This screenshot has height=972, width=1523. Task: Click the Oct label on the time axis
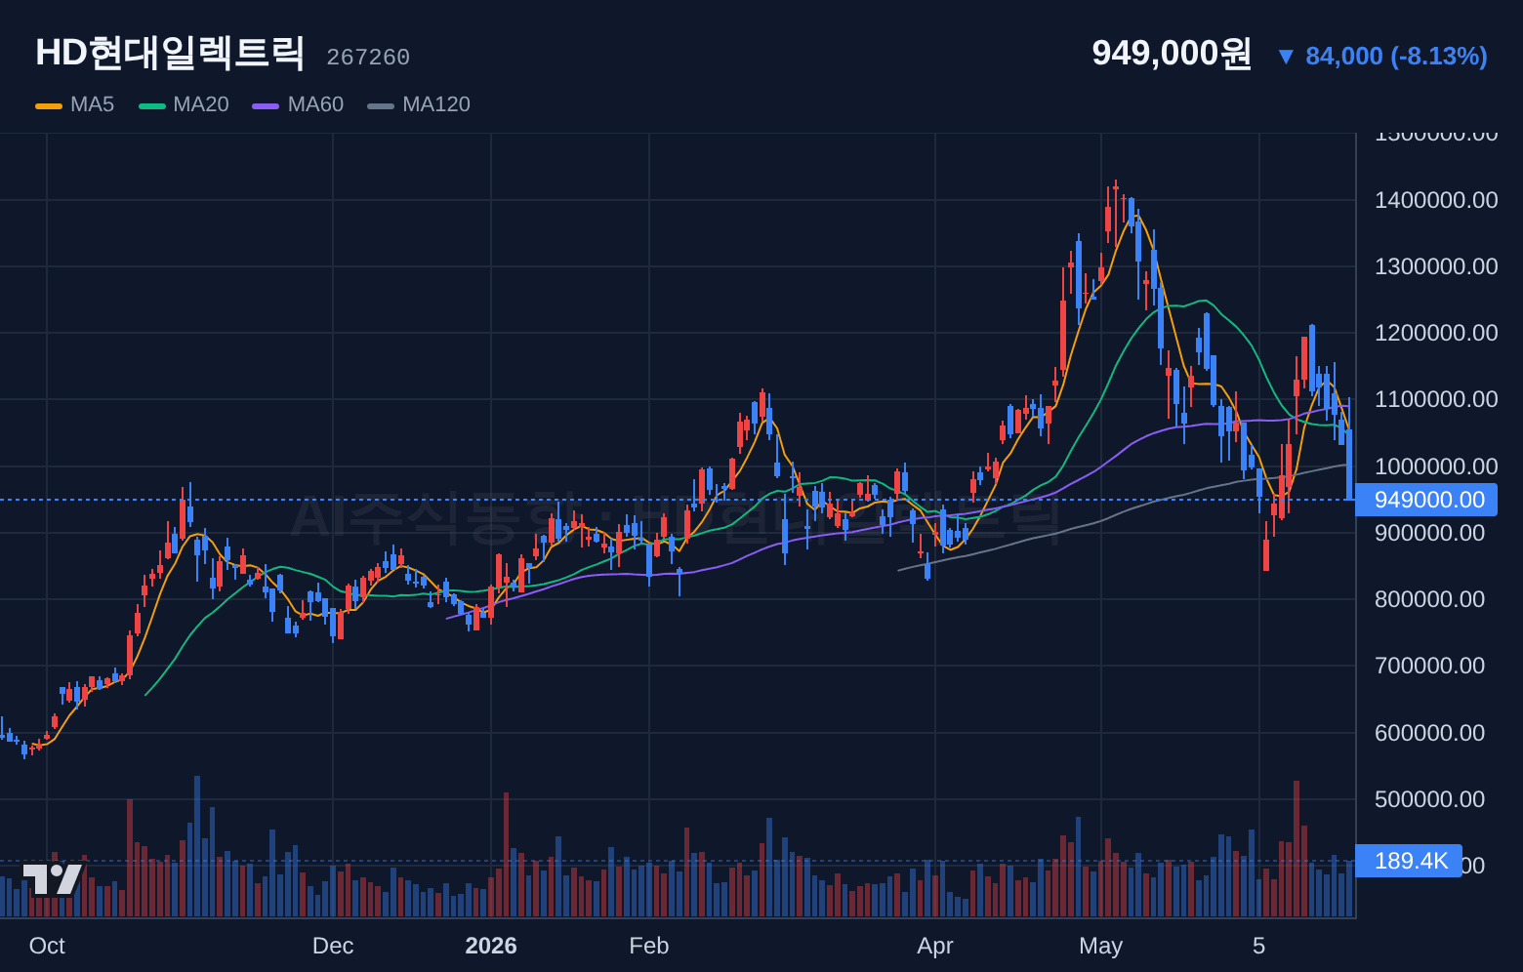tap(47, 946)
